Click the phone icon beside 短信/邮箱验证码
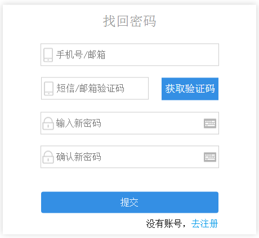 click(48, 89)
